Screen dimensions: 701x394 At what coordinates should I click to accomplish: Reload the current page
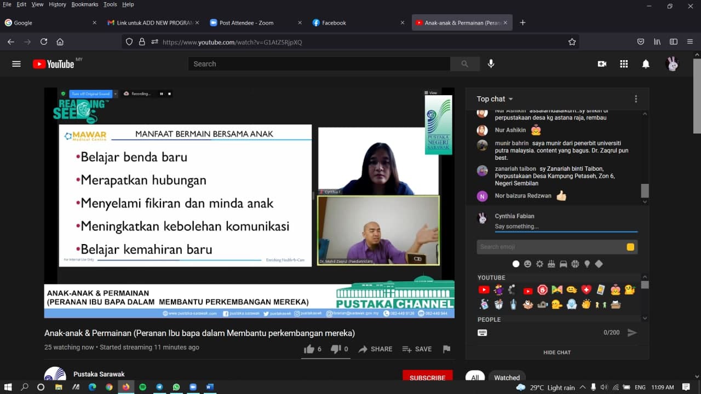pyautogui.click(x=44, y=42)
